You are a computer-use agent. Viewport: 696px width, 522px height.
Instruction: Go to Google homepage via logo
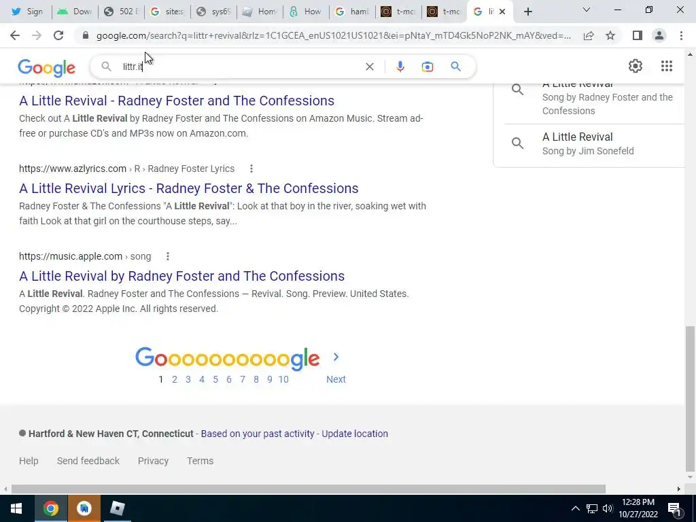click(47, 67)
